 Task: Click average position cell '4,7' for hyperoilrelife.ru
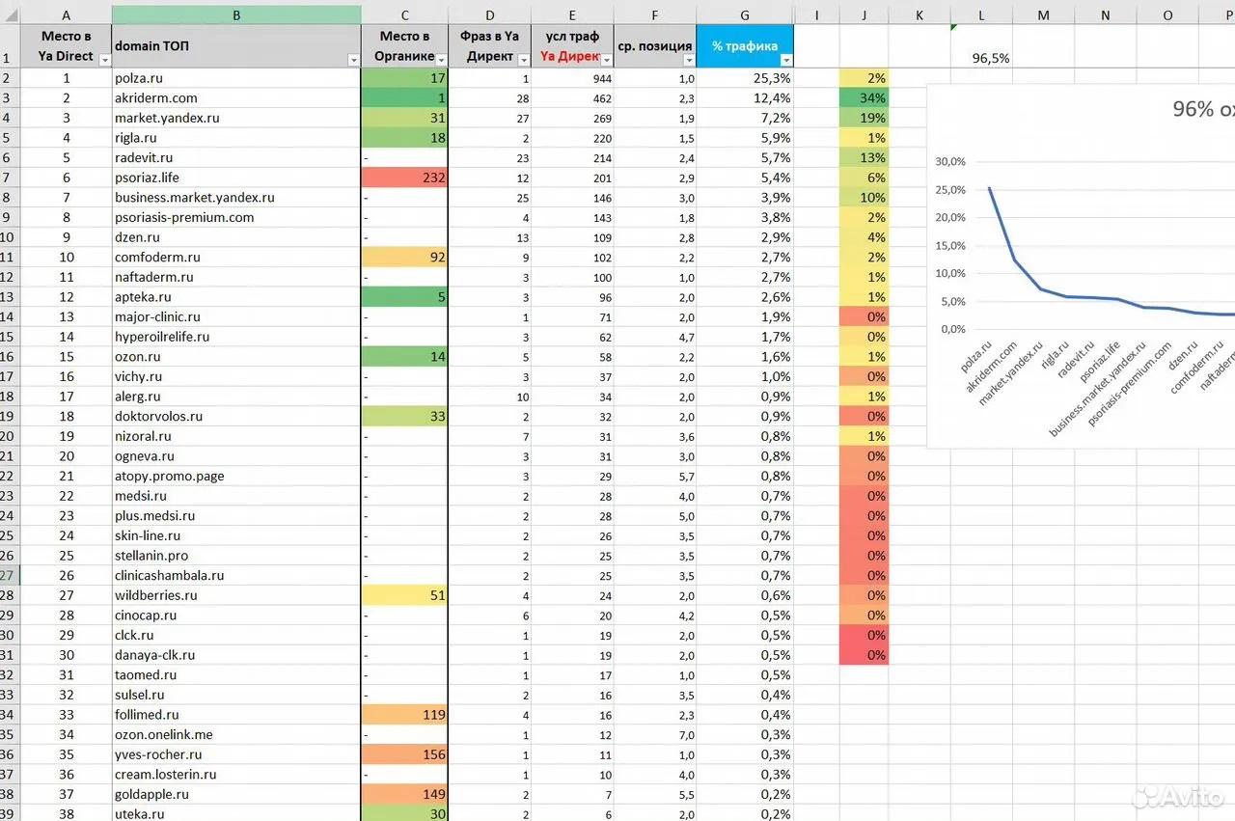[x=654, y=337]
